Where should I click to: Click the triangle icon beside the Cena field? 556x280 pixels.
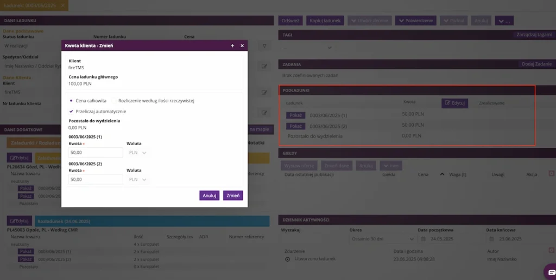tap(264, 46)
